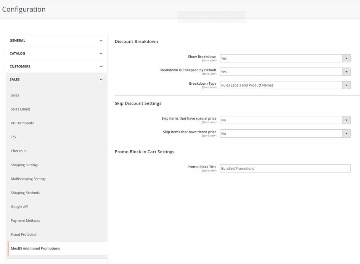Open Skip items with tiered price dropdown
The width and height of the screenshot is (360, 264).
(285, 134)
